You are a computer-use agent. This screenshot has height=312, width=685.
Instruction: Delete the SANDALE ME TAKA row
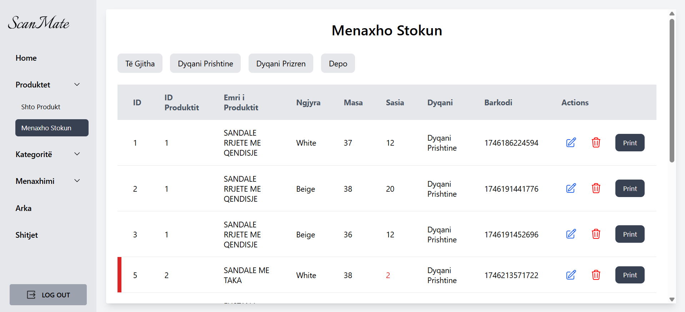pos(596,275)
